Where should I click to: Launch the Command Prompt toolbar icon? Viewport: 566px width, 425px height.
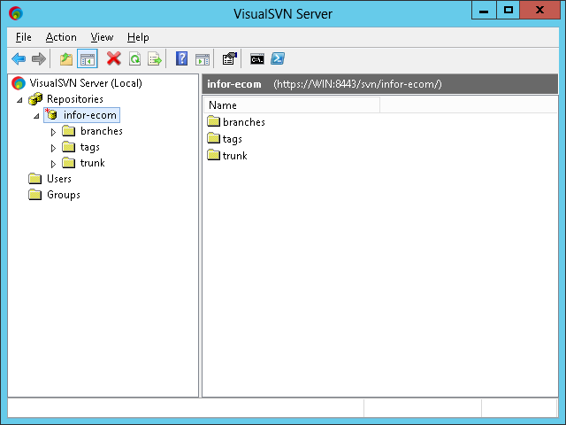[x=256, y=59]
